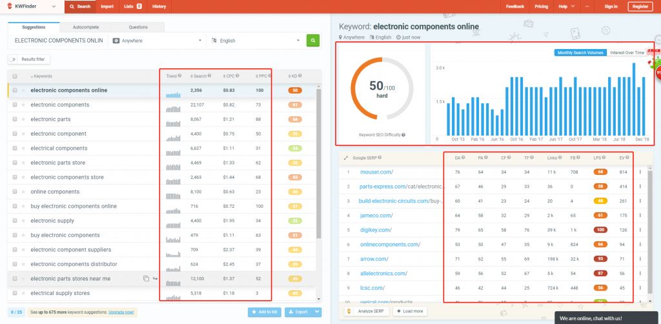Open the three-dots more menu in header
661x324 pixels.
coord(587,6)
